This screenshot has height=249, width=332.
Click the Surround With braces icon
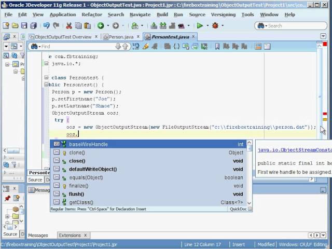pyautogui.click(x=176, y=46)
